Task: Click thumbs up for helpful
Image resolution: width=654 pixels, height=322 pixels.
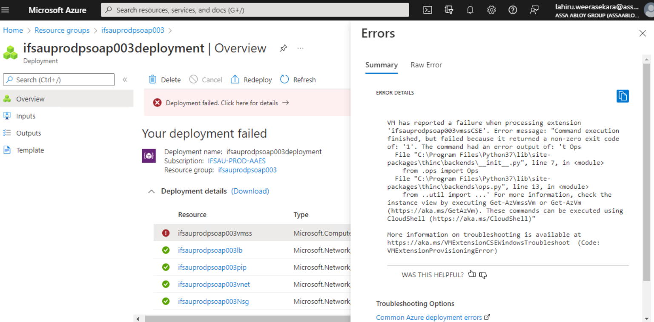Action: pos(472,274)
